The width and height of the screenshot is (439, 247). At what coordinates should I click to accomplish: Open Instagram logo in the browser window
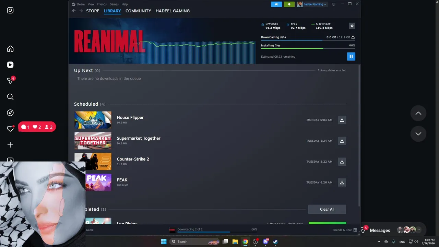point(10,10)
